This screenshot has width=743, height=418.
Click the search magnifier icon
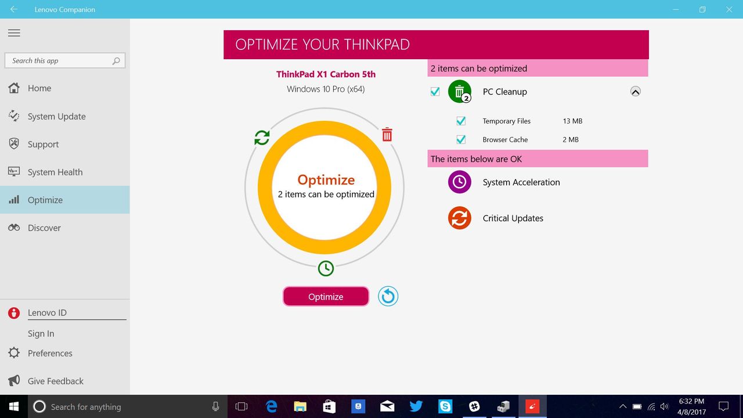click(x=116, y=60)
